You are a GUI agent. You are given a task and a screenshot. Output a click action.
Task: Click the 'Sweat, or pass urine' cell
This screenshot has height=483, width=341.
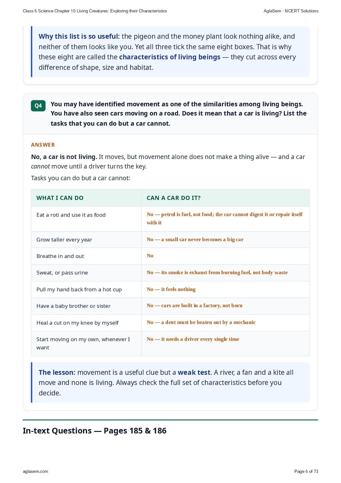click(86, 273)
